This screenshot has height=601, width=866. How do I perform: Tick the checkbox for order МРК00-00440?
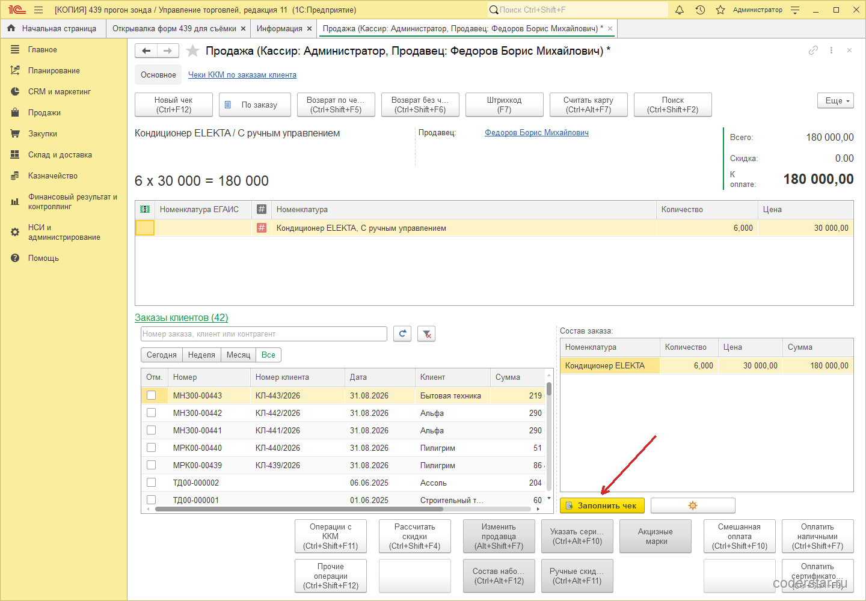point(152,448)
